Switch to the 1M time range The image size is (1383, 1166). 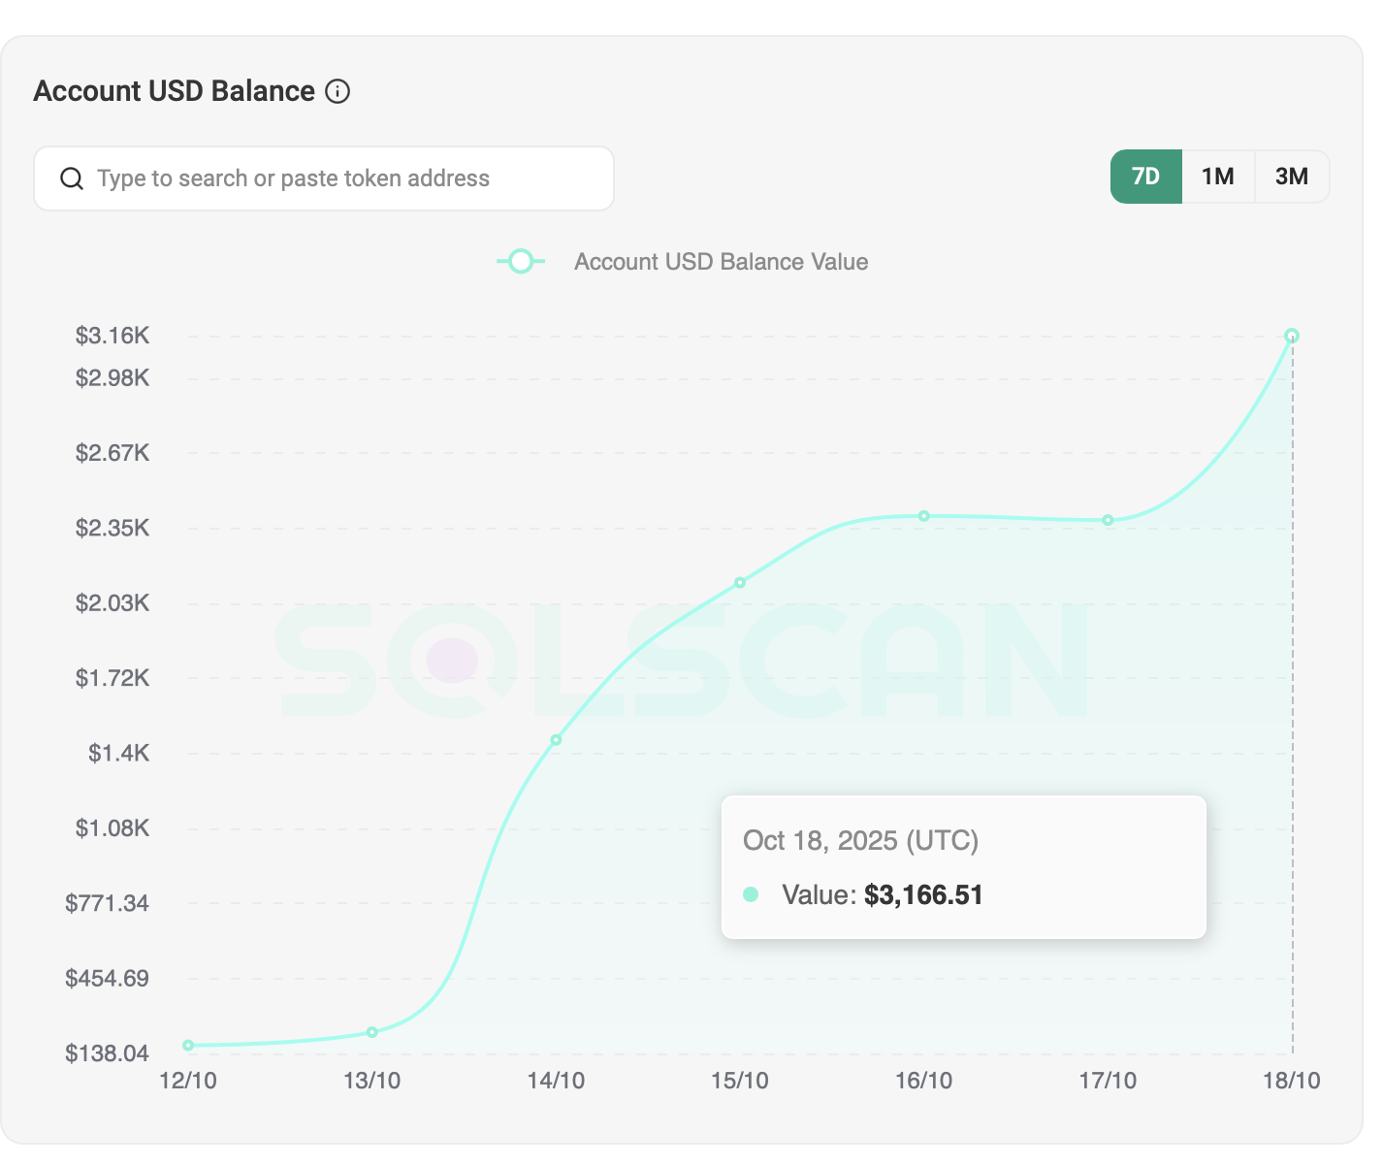click(x=1217, y=177)
